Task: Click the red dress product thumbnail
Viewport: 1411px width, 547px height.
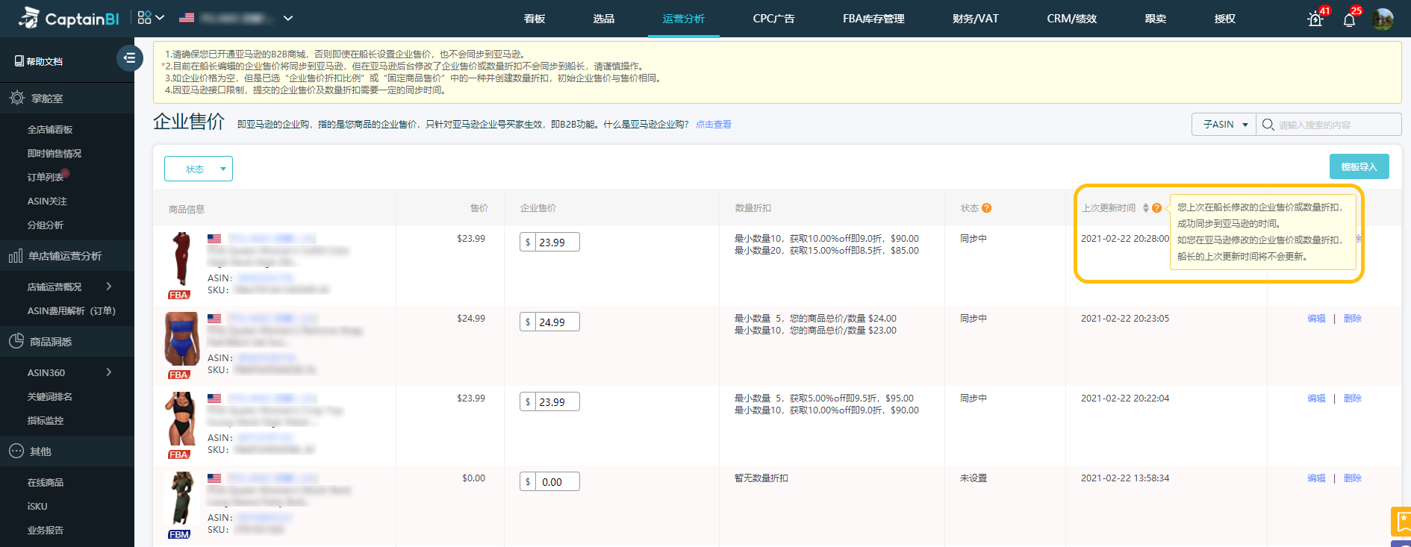Action: tap(181, 260)
